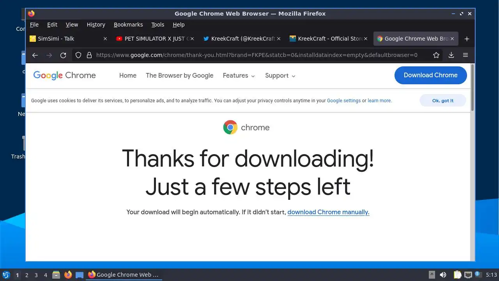The width and height of the screenshot is (499, 281).
Task: Reload the page with the refresh icon
Action: click(x=63, y=55)
